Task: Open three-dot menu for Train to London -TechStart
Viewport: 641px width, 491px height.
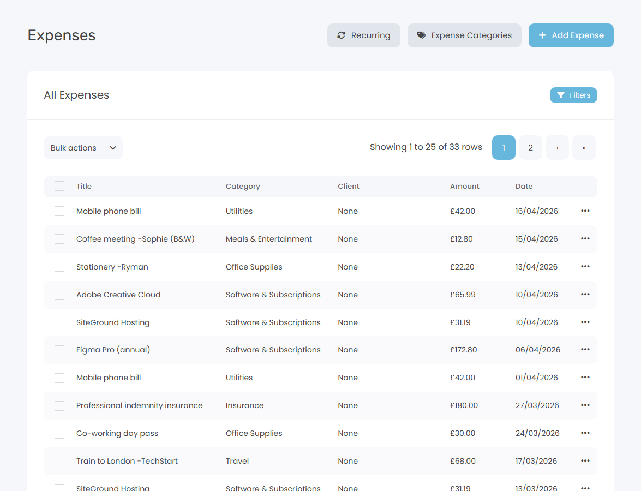Action: click(585, 461)
